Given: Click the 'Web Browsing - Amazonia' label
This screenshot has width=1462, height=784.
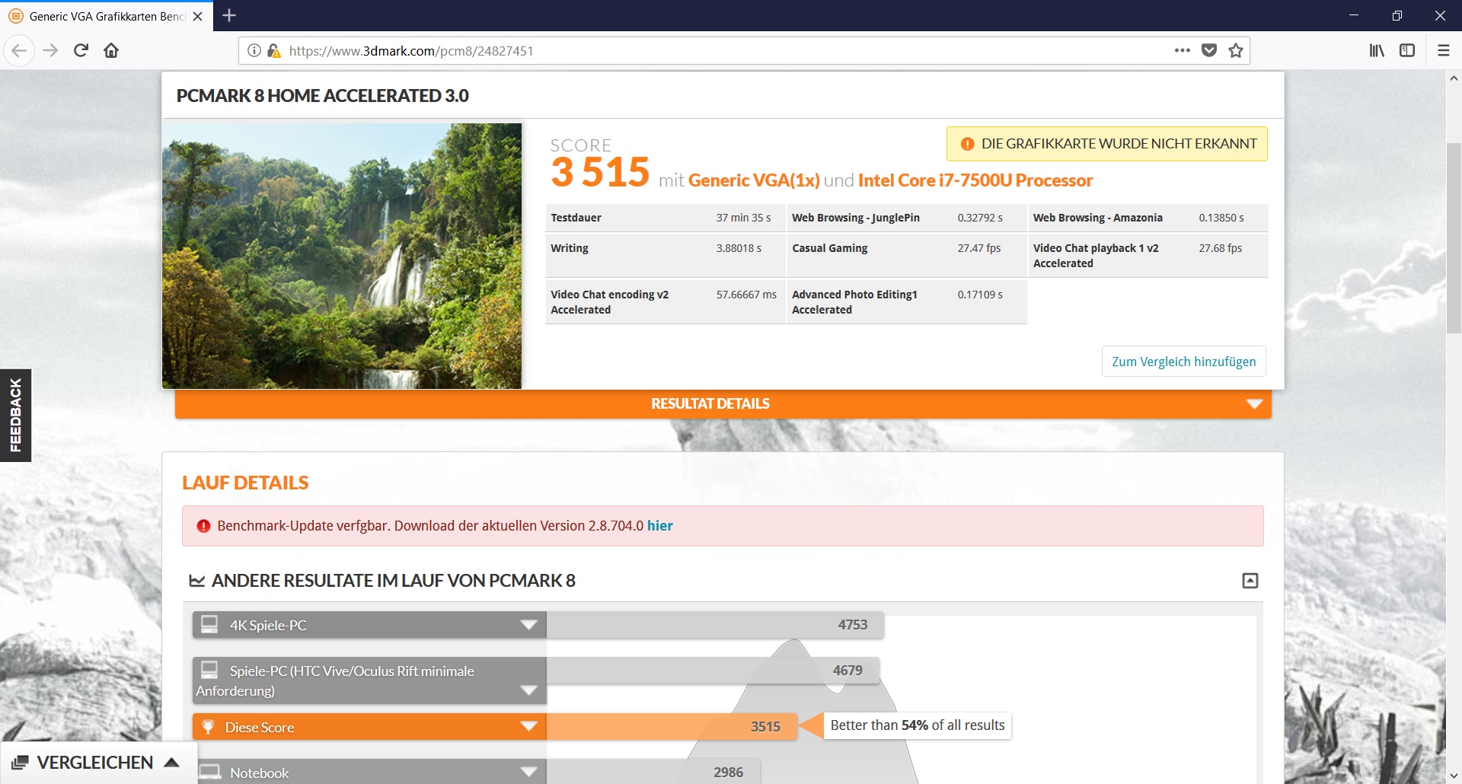Looking at the screenshot, I should [x=1098, y=218].
